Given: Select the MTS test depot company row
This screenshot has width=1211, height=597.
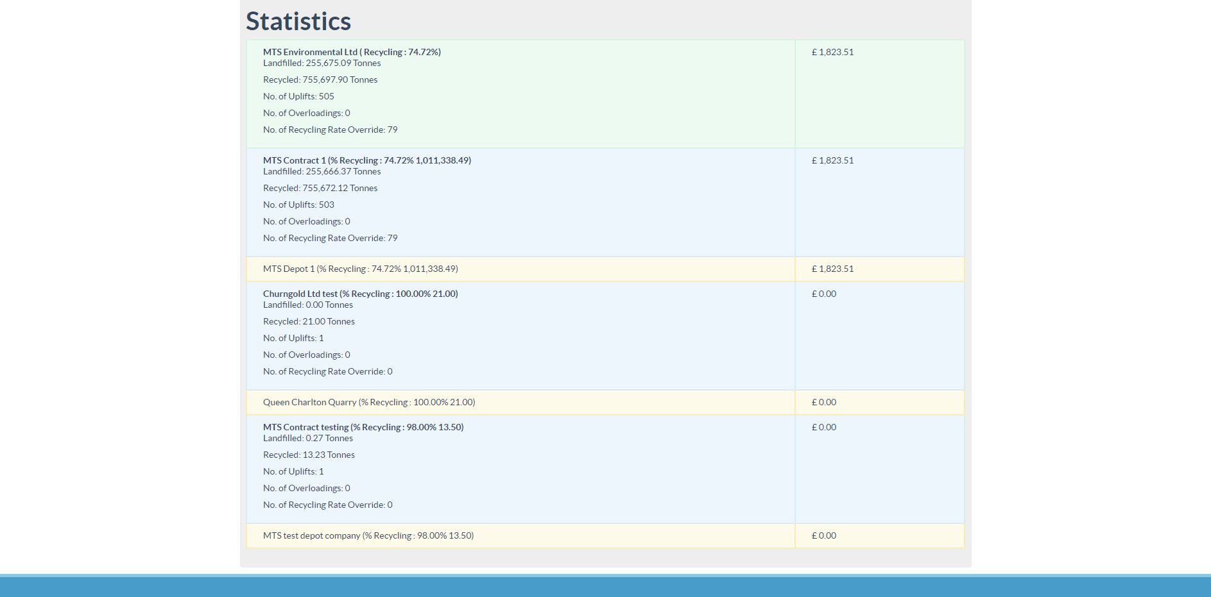Looking at the screenshot, I should coord(368,535).
